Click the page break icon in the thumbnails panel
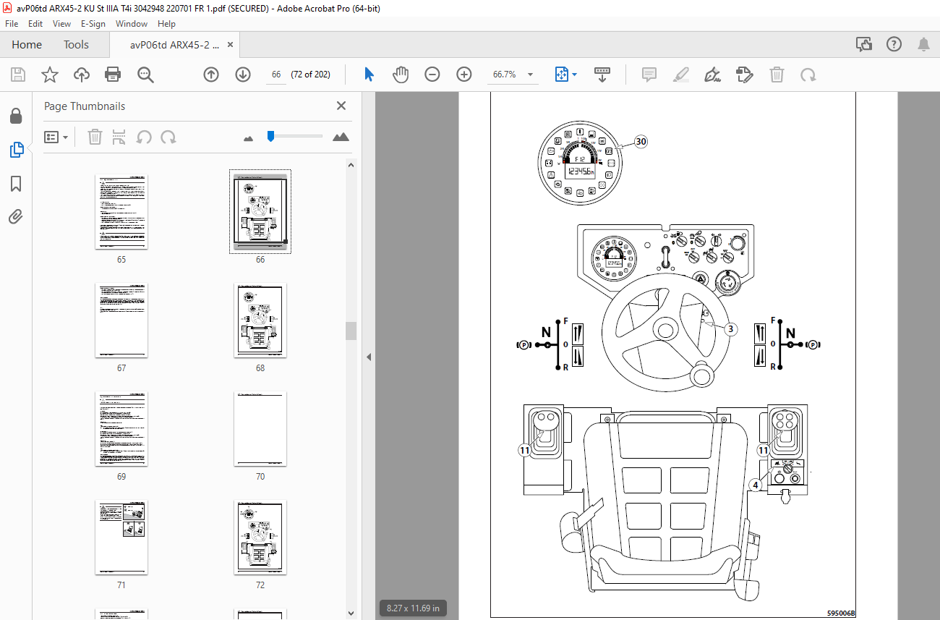 tap(119, 137)
